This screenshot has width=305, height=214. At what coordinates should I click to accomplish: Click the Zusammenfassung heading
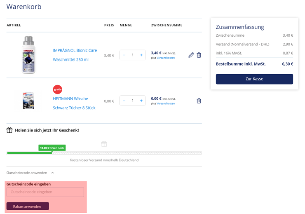[240, 27]
